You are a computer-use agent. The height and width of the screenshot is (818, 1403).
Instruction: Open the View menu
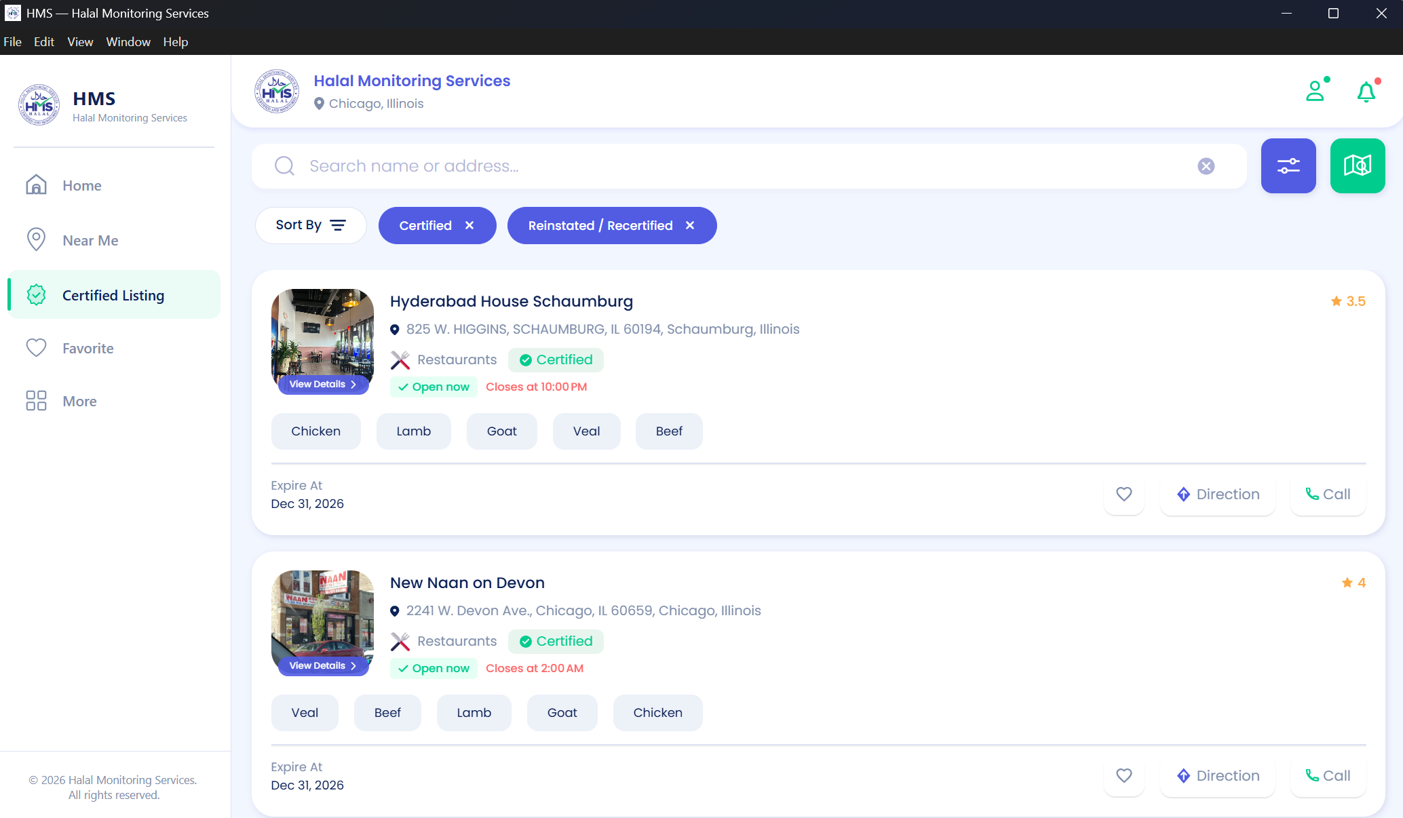(80, 42)
